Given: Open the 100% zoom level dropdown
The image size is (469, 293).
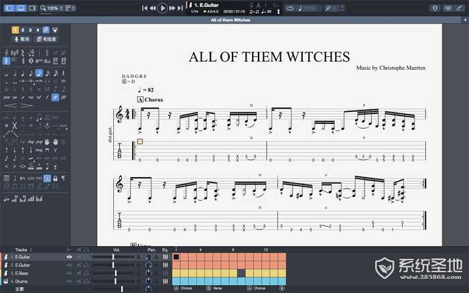Looking at the screenshot, I should click(x=52, y=8).
